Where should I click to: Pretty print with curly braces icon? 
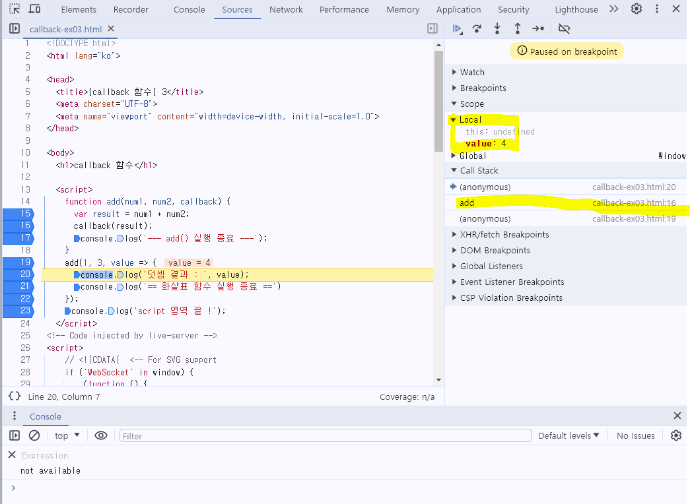15,396
